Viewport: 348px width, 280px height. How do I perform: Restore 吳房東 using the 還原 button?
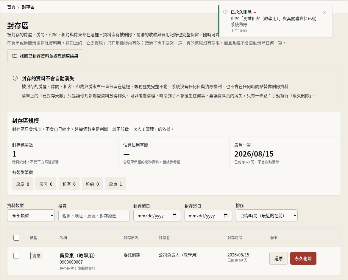click(279, 258)
